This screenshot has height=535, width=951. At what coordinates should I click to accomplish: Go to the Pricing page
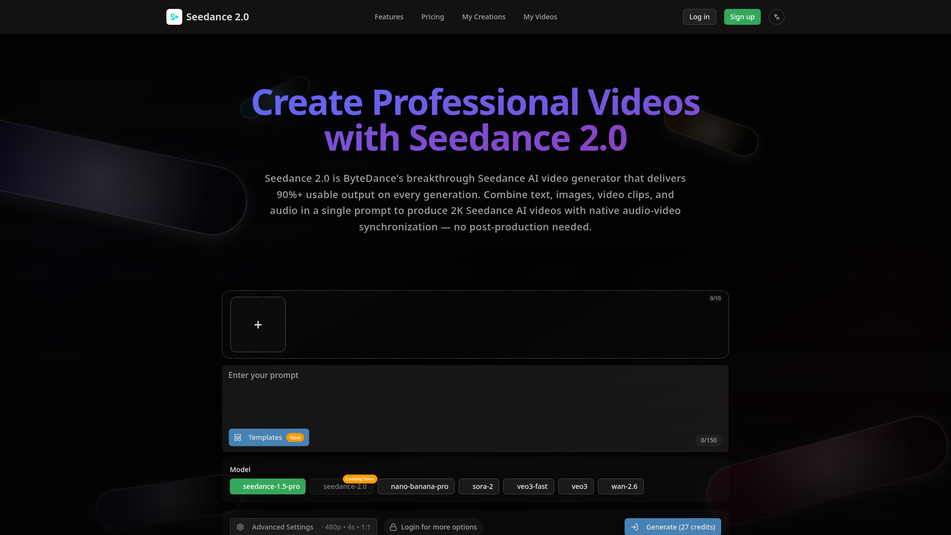pos(432,17)
